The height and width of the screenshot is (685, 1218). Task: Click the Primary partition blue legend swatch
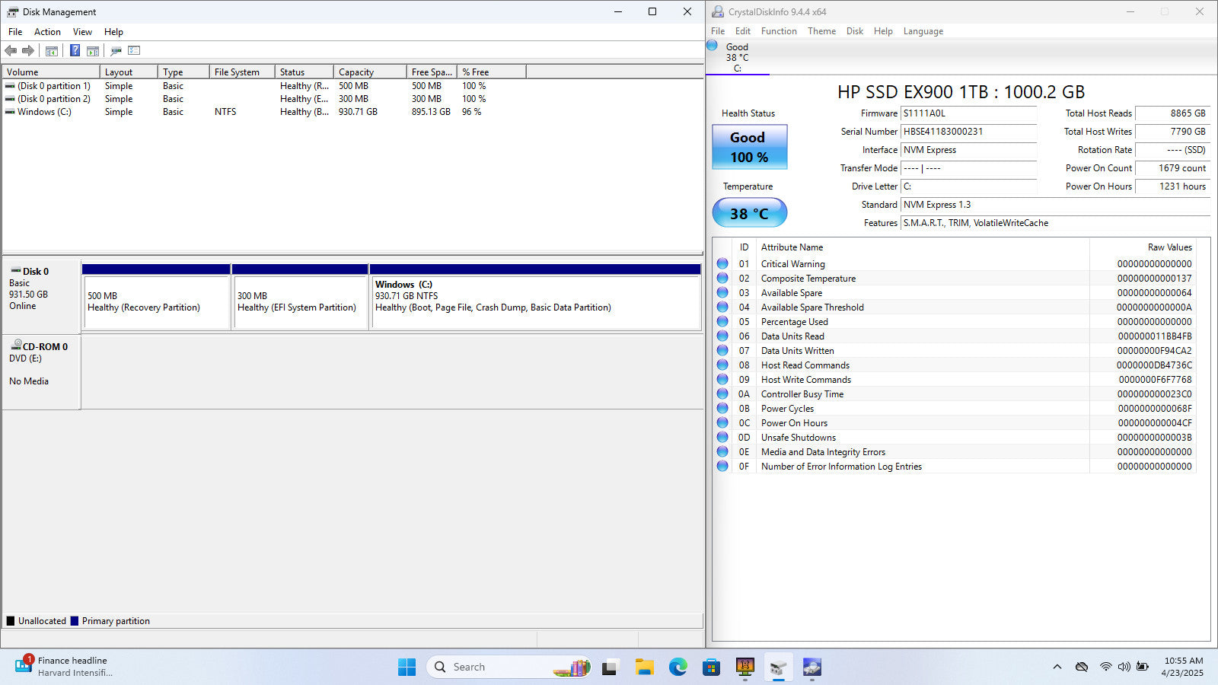[x=75, y=621]
